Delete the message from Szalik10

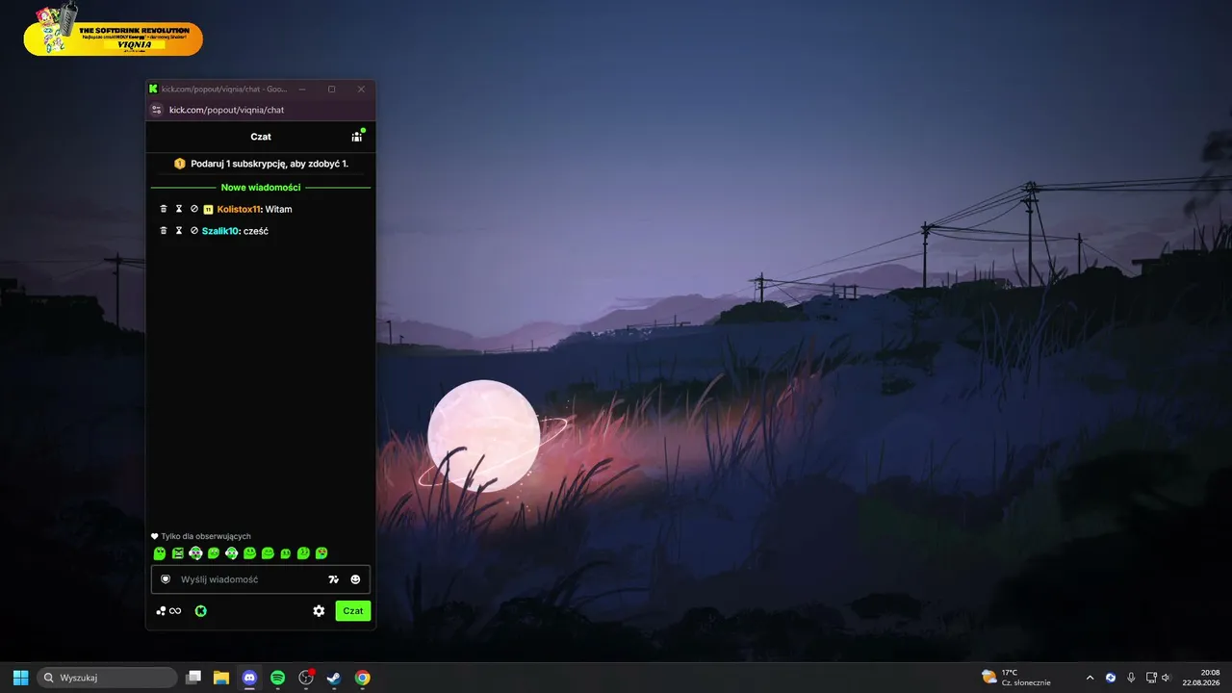coord(164,231)
